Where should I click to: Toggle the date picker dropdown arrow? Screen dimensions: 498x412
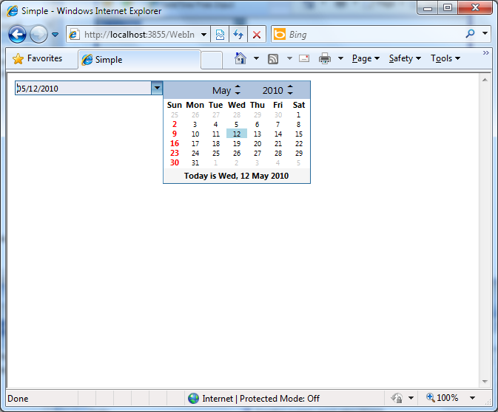click(x=156, y=88)
